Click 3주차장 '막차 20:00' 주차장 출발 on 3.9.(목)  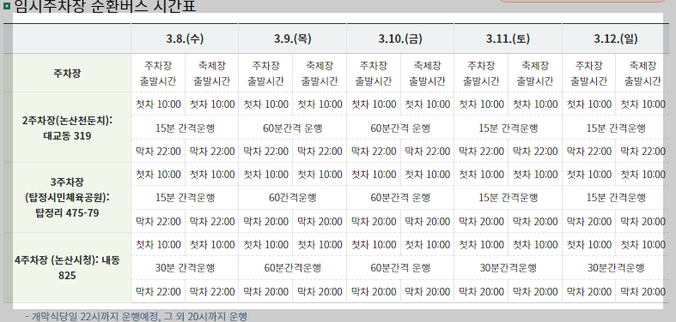click(265, 222)
